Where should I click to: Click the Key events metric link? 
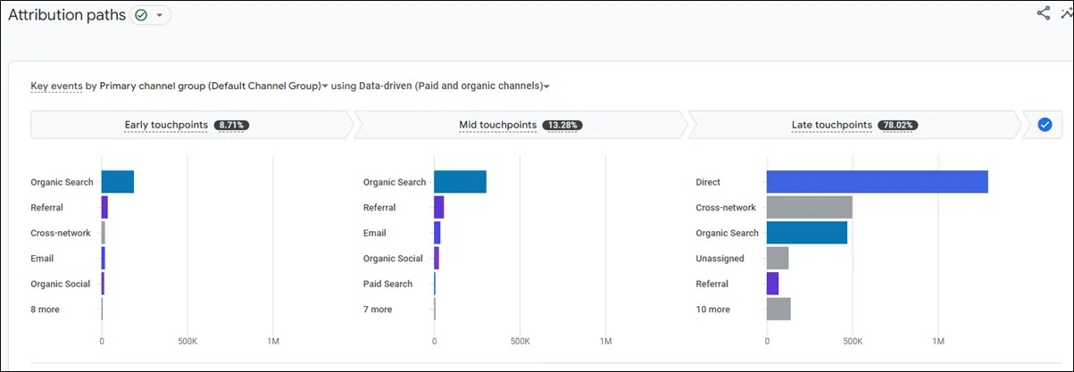56,87
